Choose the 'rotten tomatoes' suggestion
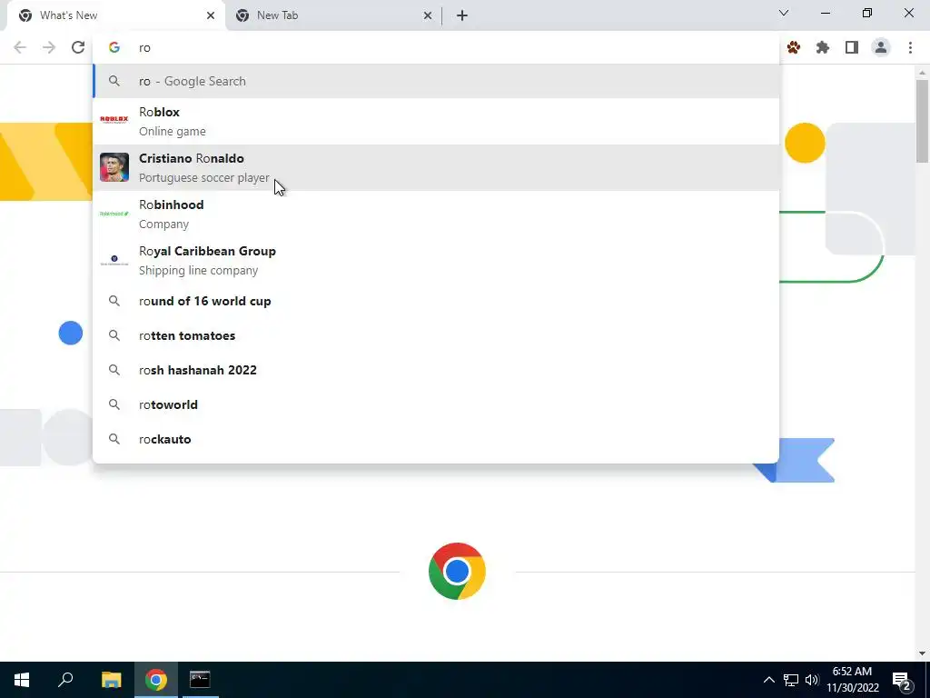The image size is (930, 698). click(436, 335)
